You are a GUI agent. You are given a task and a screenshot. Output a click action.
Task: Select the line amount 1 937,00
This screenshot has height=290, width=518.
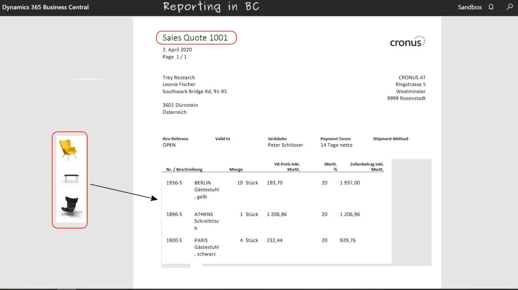(x=350, y=183)
